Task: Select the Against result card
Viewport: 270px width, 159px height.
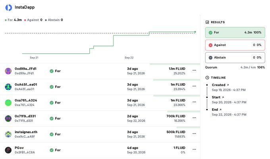Action: [x=235, y=45]
